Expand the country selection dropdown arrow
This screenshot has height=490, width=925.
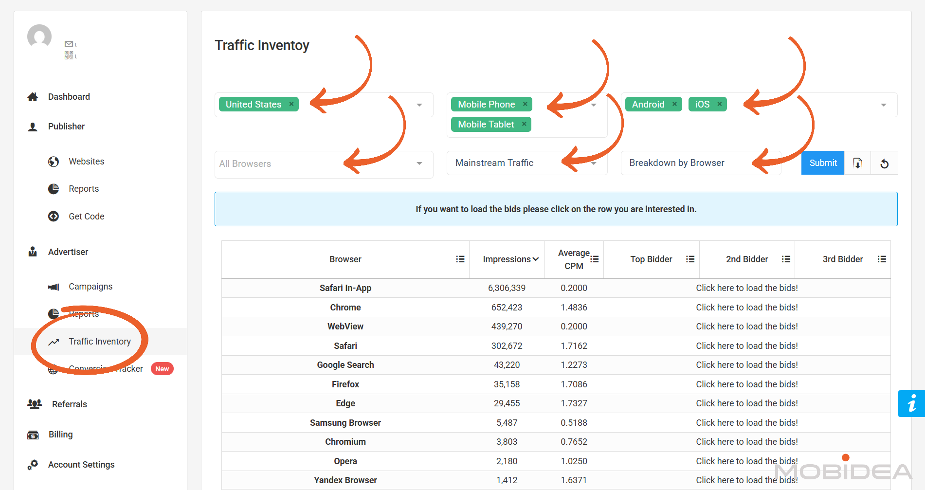[x=419, y=105]
